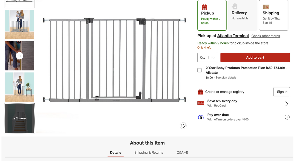Switch to the Shipping & Returns tab
The height and width of the screenshot is (161, 306).
coord(149,152)
